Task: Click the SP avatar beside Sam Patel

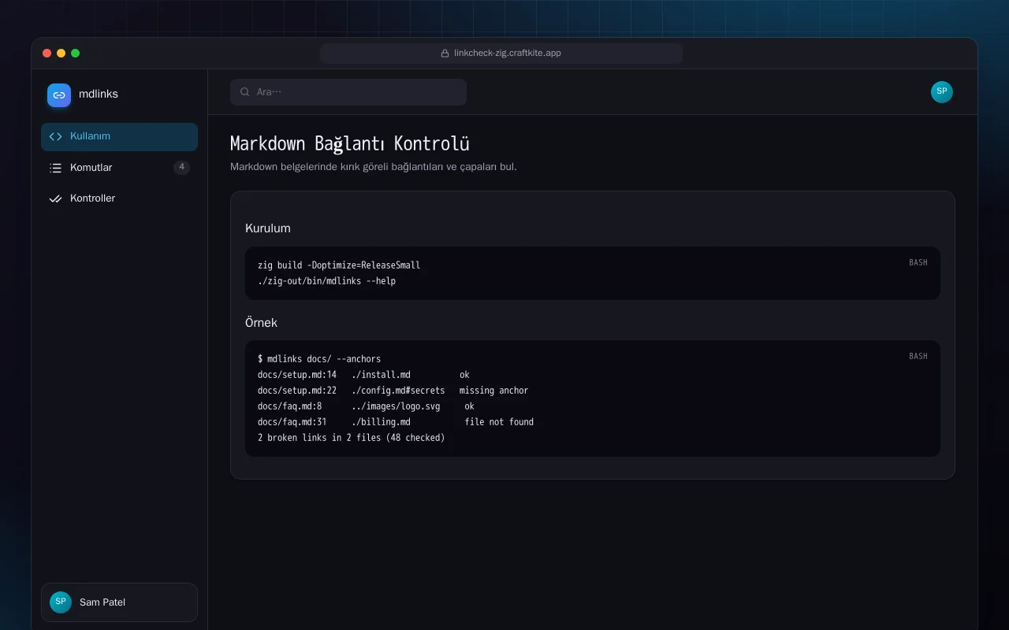Action: click(x=61, y=602)
